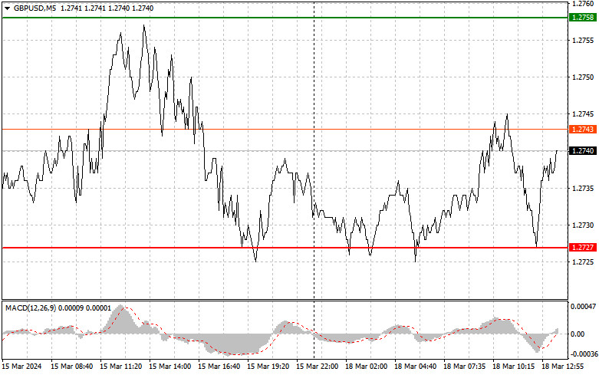Select the 15 Mar 16:40 time label

219,367
